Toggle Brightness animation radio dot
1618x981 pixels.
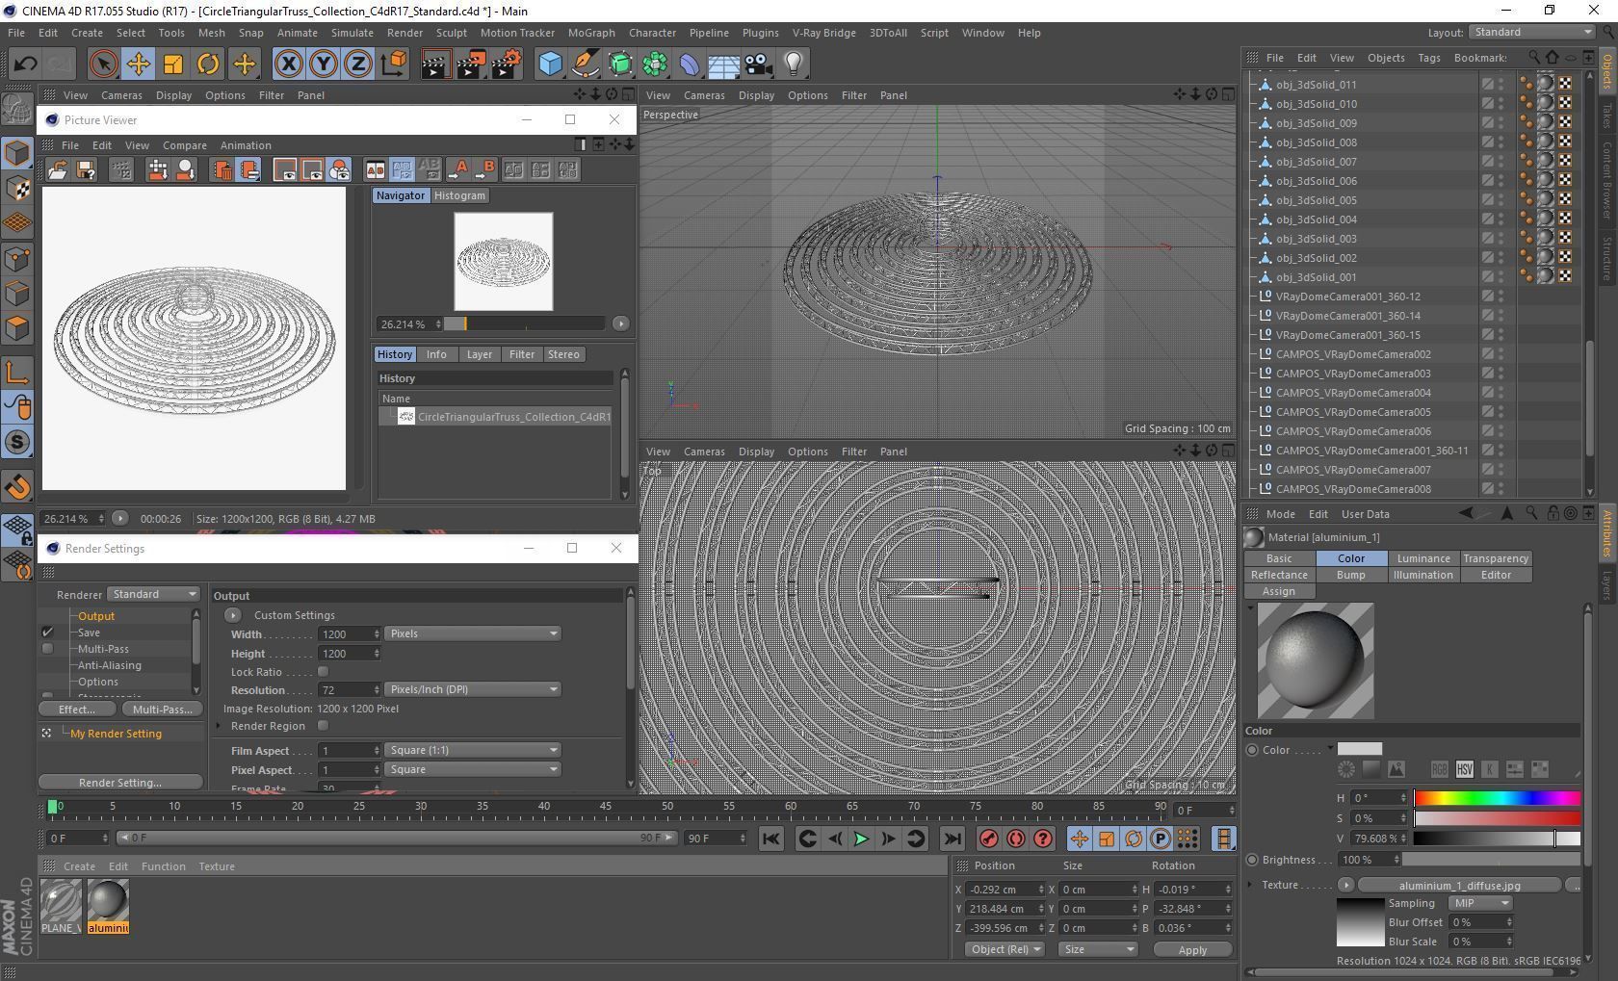click(x=1253, y=860)
